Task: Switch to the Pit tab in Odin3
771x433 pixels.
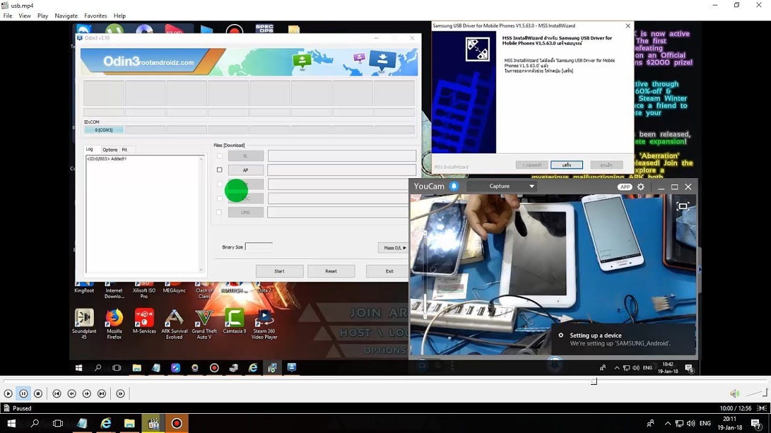Action: pos(125,150)
